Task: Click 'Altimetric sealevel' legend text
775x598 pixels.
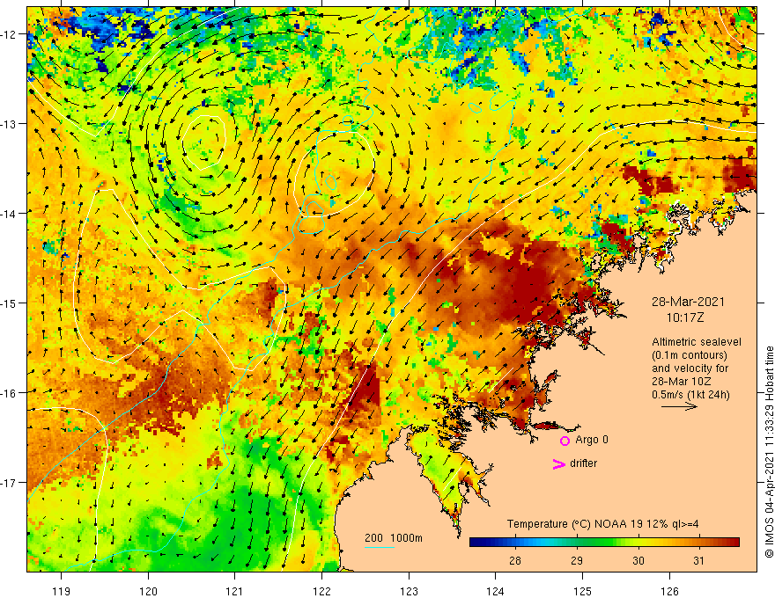Action: pos(697,342)
